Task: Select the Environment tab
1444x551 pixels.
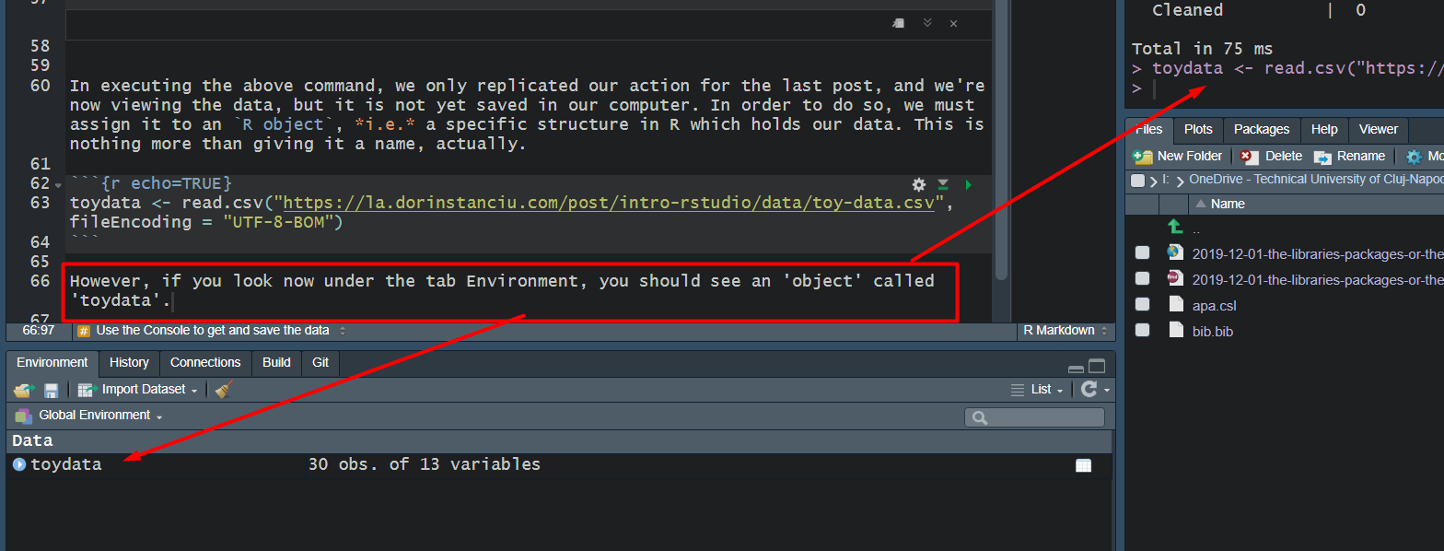Action: coord(52,363)
